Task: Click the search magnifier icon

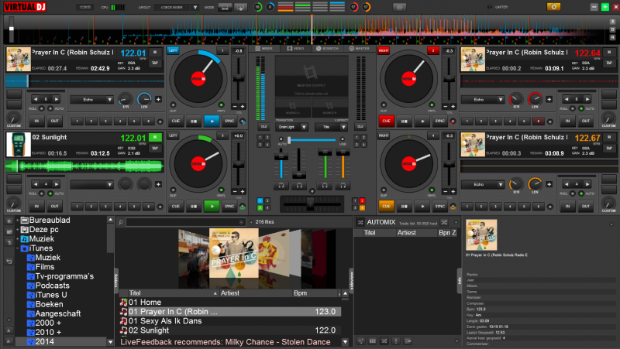Action: tap(121, 222)
